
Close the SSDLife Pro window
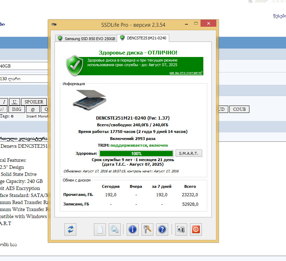click(208, 23)
